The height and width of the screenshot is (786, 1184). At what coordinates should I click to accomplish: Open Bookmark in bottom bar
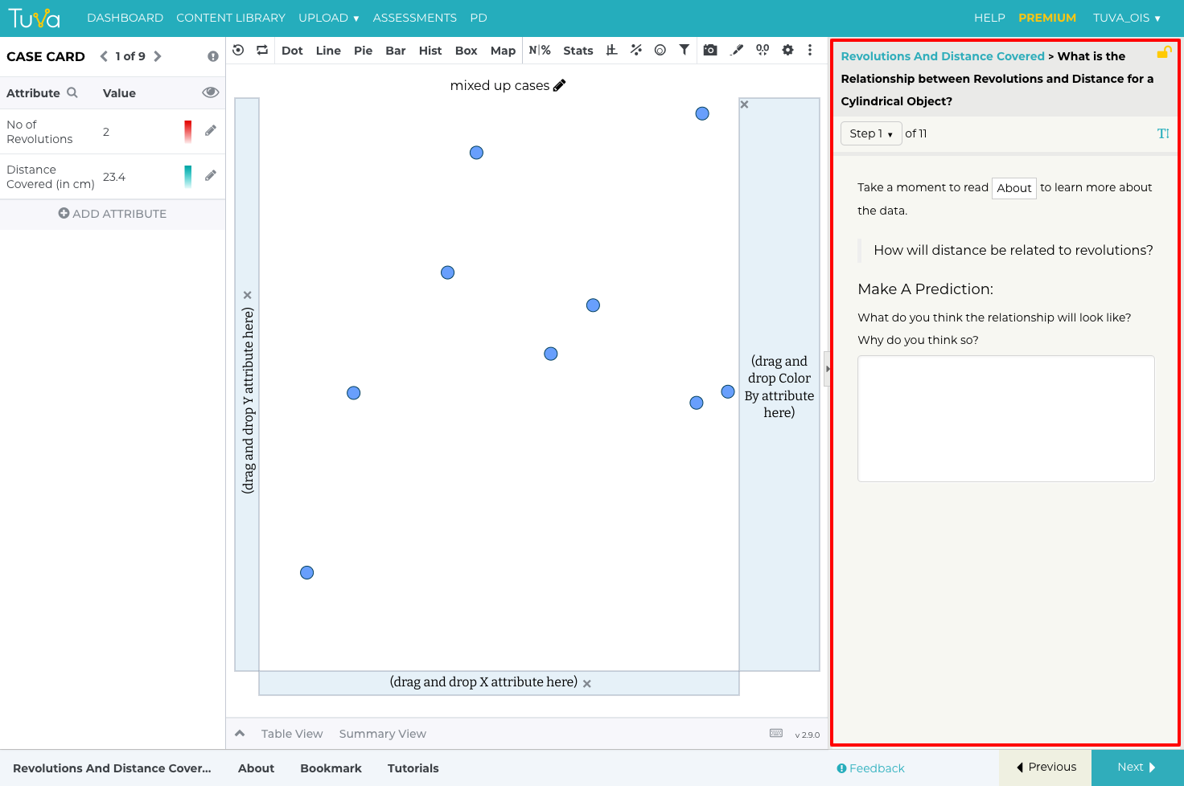331,768
